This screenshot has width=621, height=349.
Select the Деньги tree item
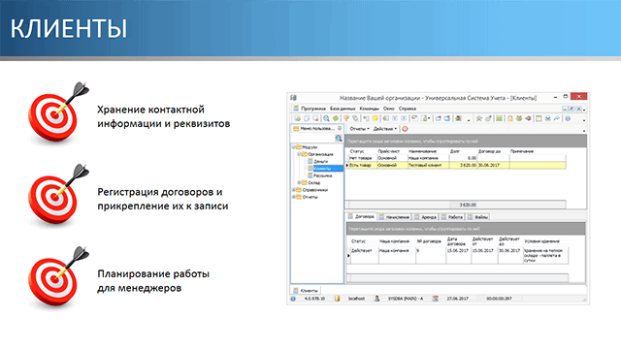(x=320, y=162)
